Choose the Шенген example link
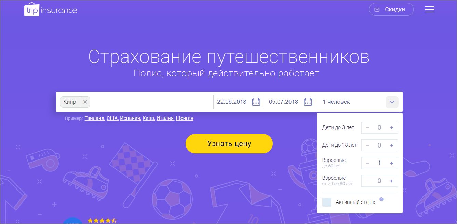457x224 pixels. [x=185, y=118]
